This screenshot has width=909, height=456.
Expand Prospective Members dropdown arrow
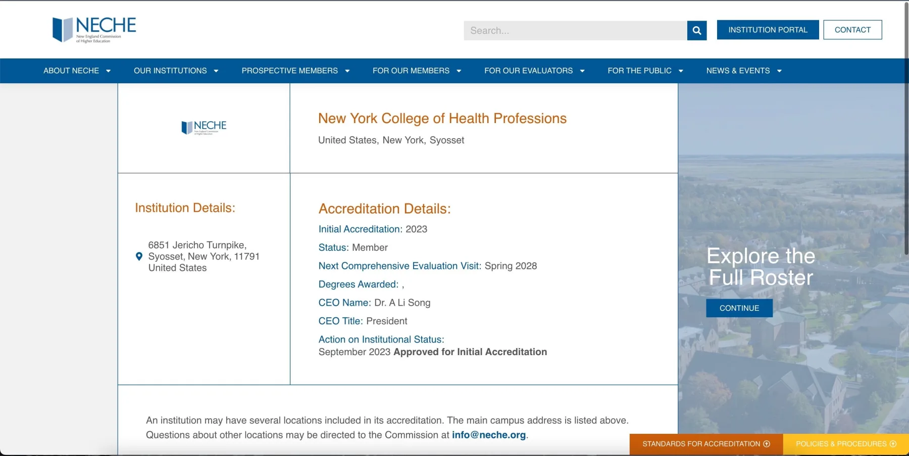[347, 71]
